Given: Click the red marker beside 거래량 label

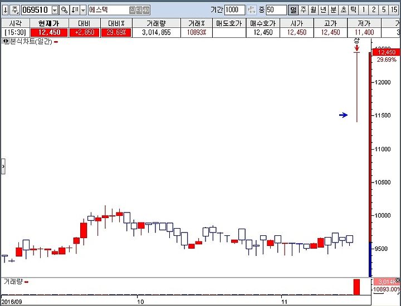Looking at the screenshot, I should [26, 282].
